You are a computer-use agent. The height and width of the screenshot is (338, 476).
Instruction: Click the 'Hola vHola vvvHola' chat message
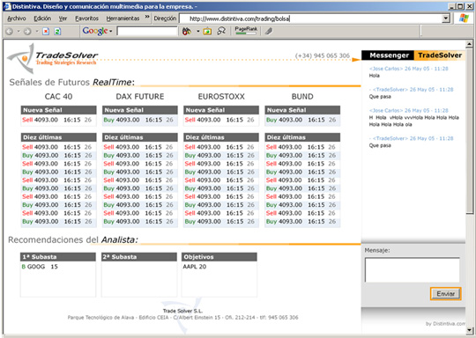click(414, 121)
